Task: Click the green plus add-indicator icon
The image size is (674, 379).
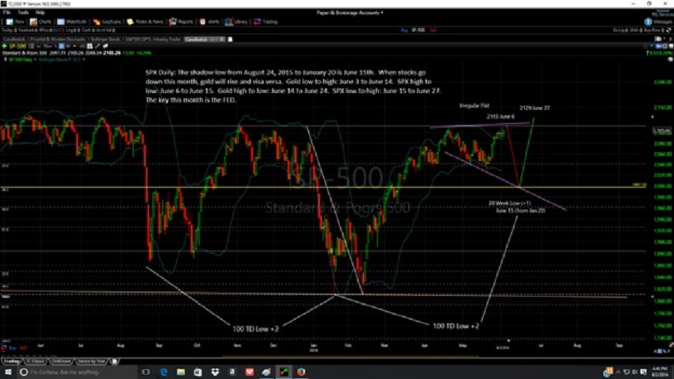Action: click(4, 46)
